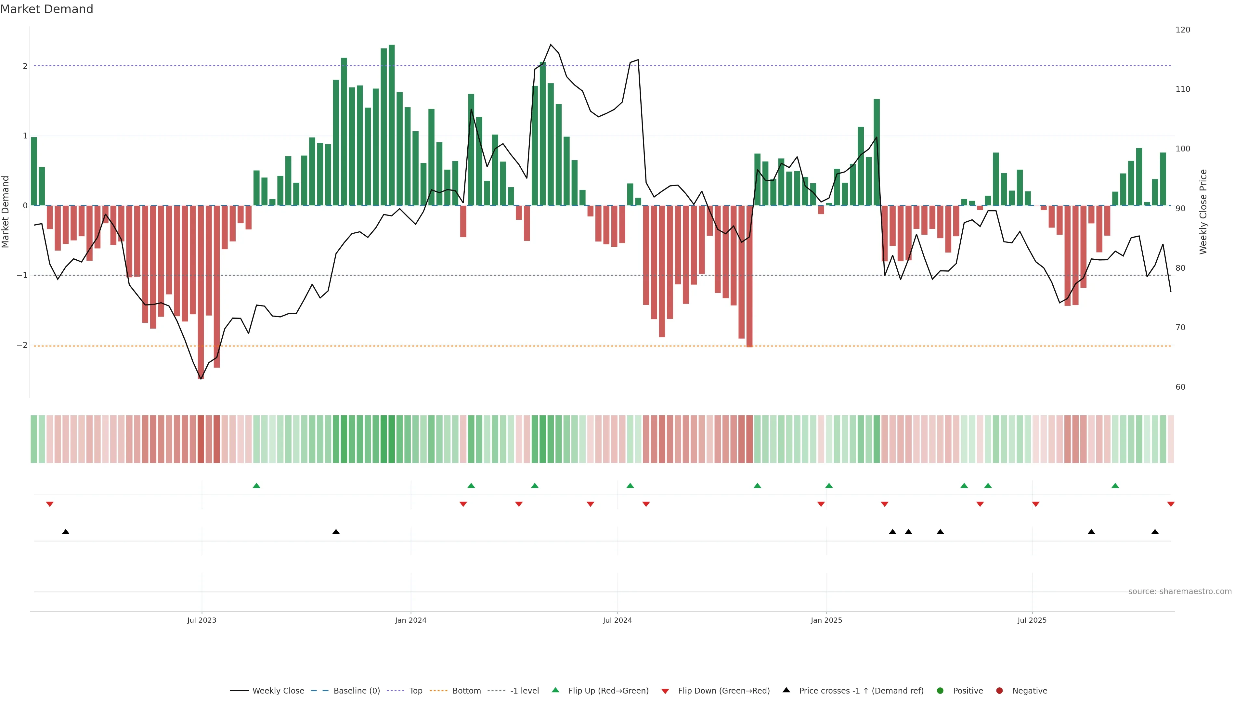Screen dimensions: 1248x702
Task: Select the leftmost red flip-down marker
Action: (49, 504)
